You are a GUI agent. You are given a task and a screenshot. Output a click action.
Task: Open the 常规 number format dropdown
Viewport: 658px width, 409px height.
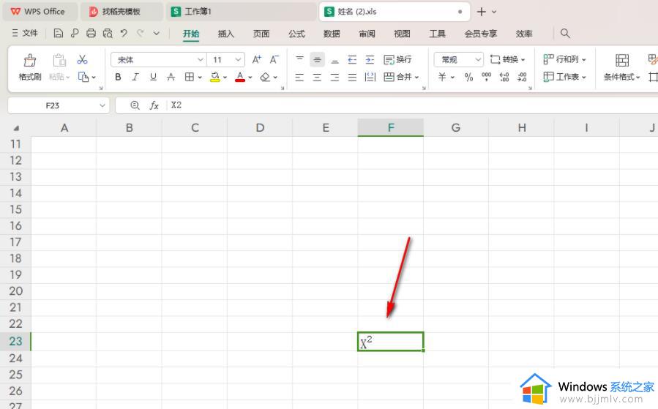(478, 60)
